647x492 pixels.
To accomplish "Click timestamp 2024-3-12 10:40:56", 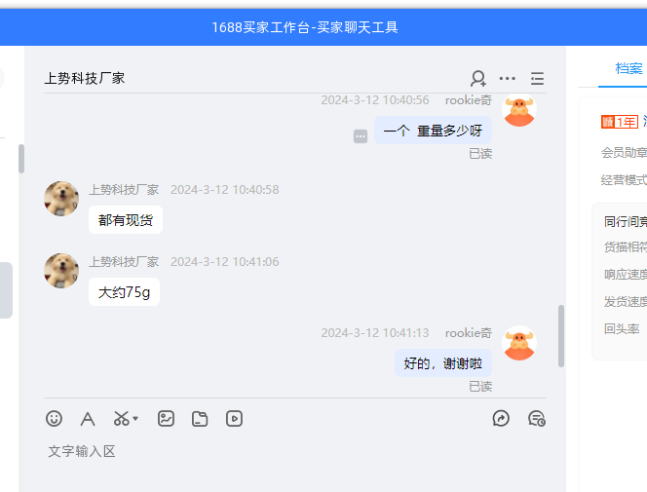I will pos(375,100).
